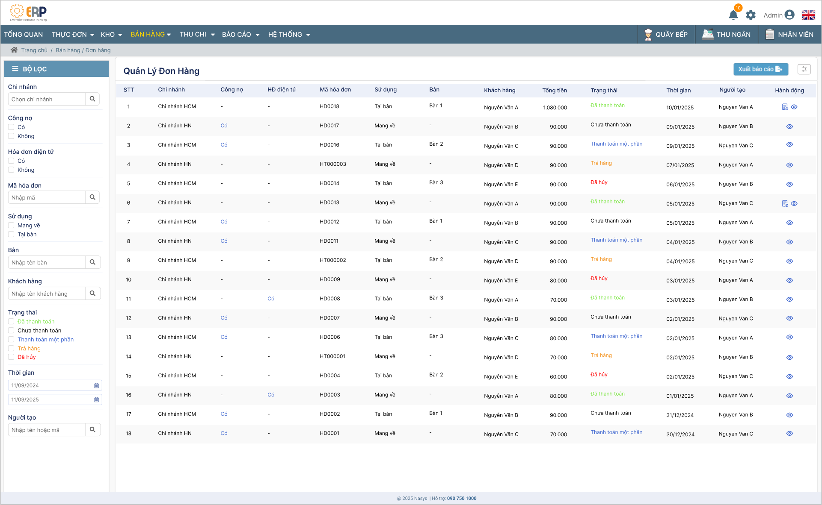View order HD0009 eye icon
Screen dimensions: 822x505
pos(789,280)
